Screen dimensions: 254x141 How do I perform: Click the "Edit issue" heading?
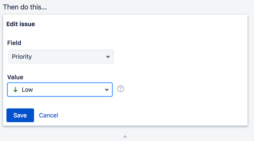tap(21, 24)
